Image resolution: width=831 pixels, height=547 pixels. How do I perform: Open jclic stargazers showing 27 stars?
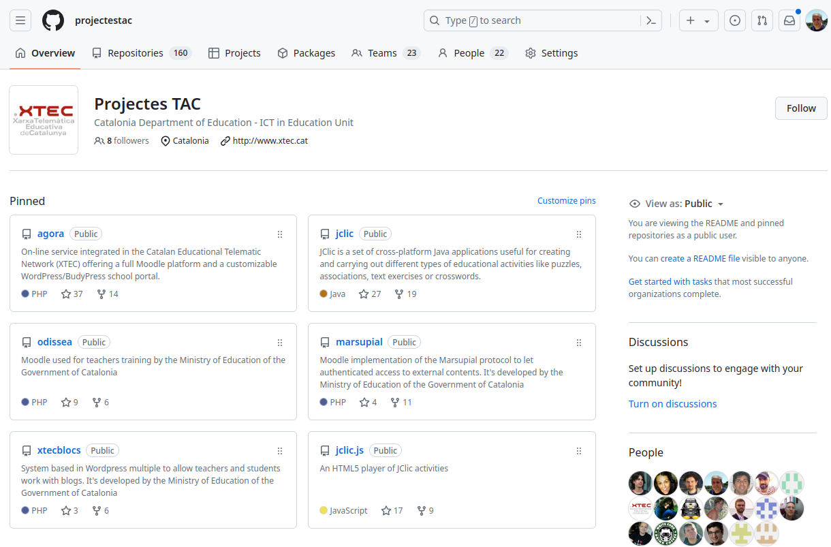[x=370, y=294]
